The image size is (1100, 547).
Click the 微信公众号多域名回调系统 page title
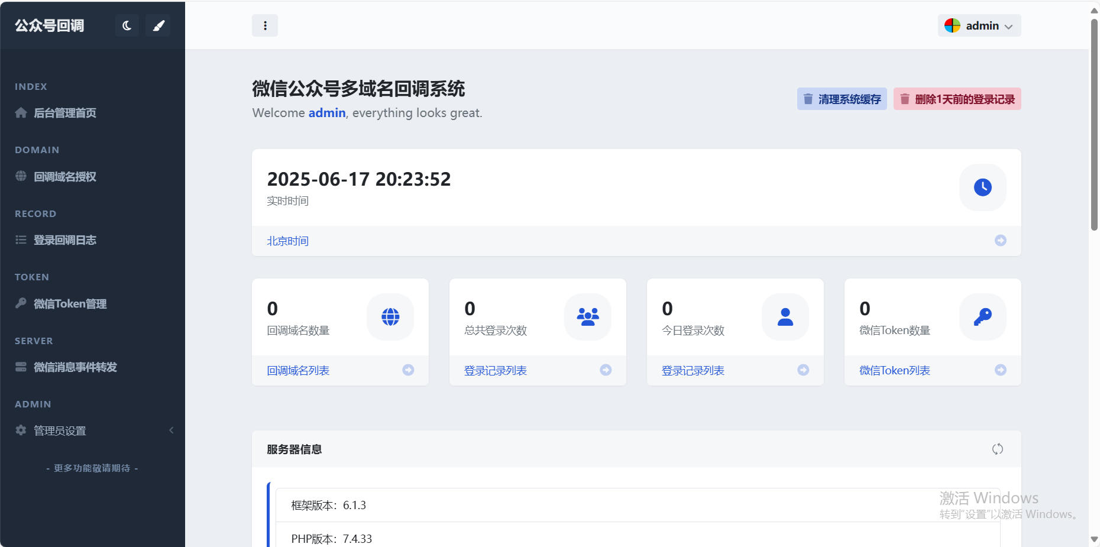(359, 89)
